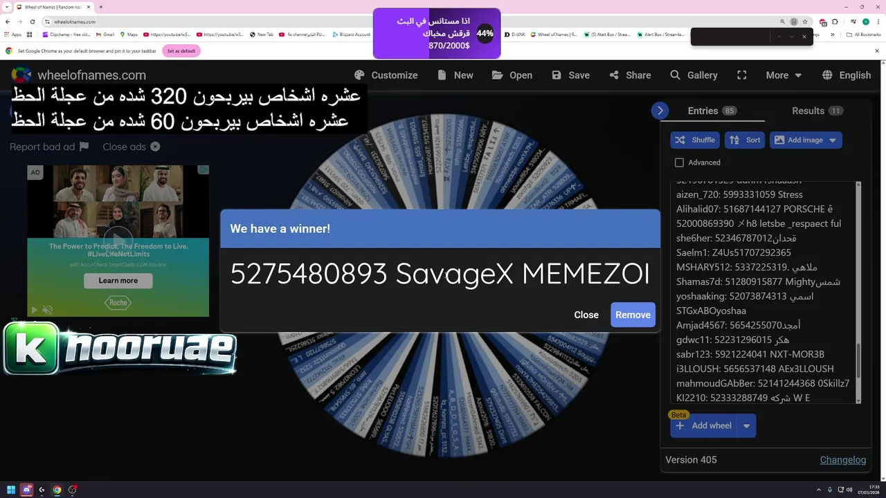Shuffle the entries list
The width and height of the screenshot is (886, 498).
(x=695, y=140)
